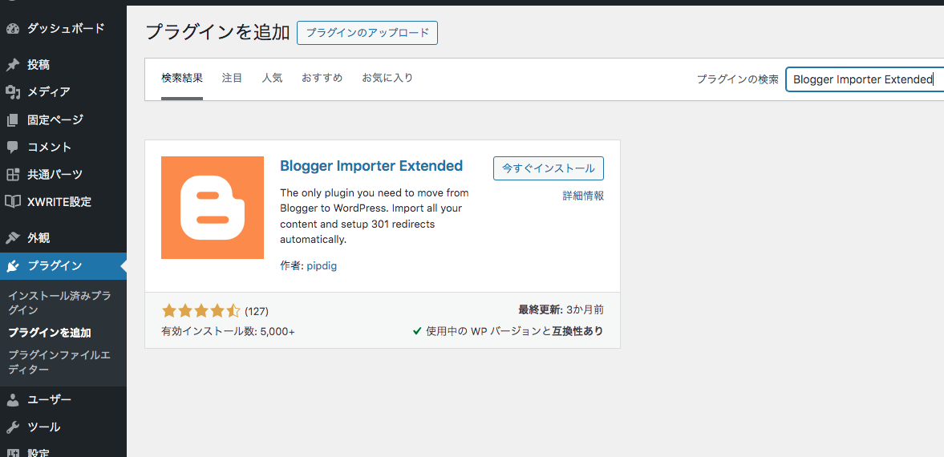Click the plug icon beside プラグイン
This screenshot has height=457, width=944.
point(13,266)
